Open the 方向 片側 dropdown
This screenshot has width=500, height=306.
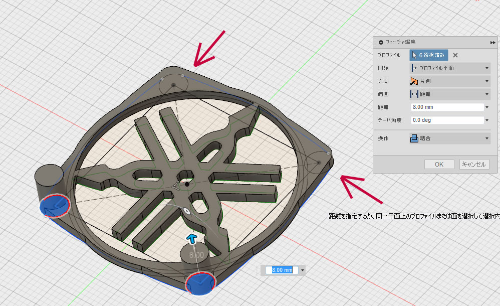[x=449, y=81]
